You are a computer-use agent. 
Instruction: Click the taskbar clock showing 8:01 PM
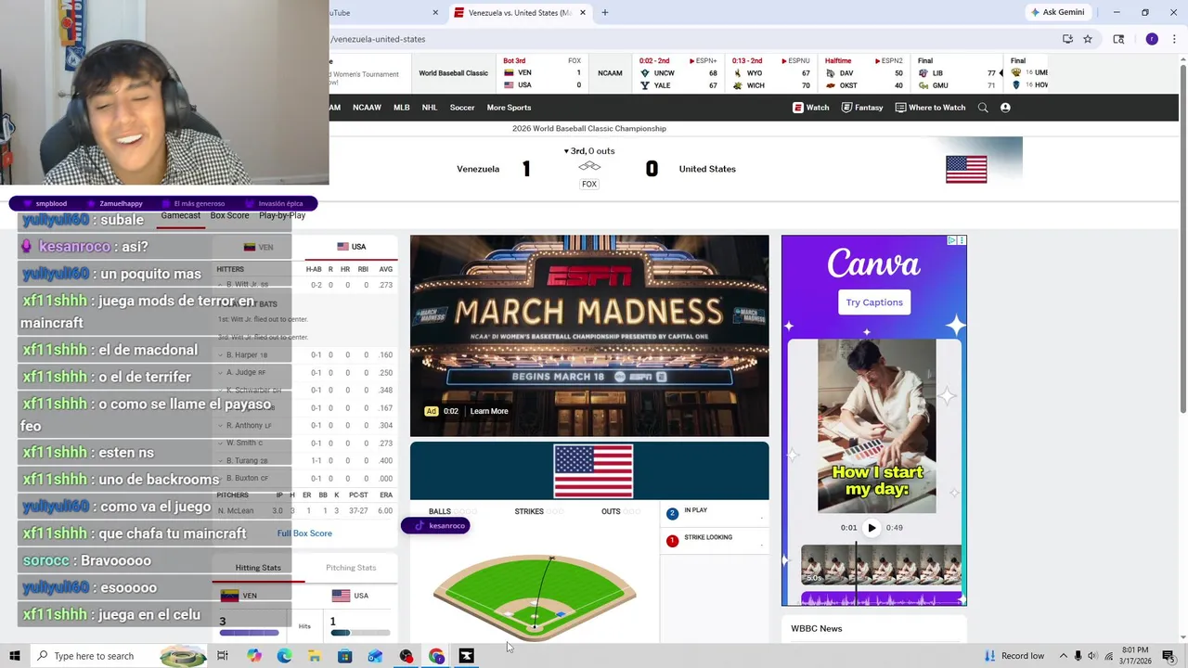[1135, 656]
